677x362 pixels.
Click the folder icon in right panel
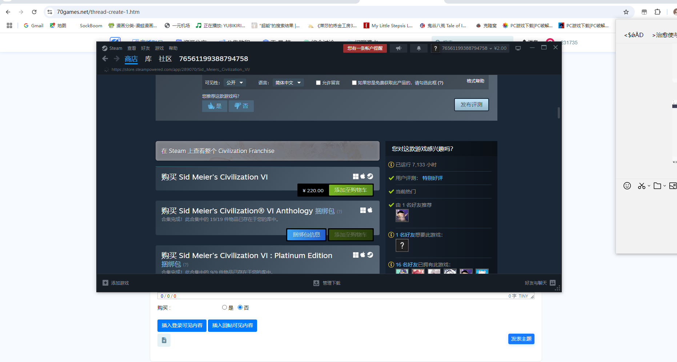pos(657,186)
